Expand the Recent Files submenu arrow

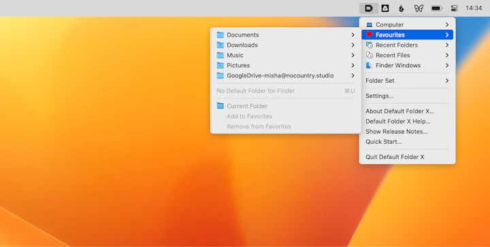click(x=447, y=55)
